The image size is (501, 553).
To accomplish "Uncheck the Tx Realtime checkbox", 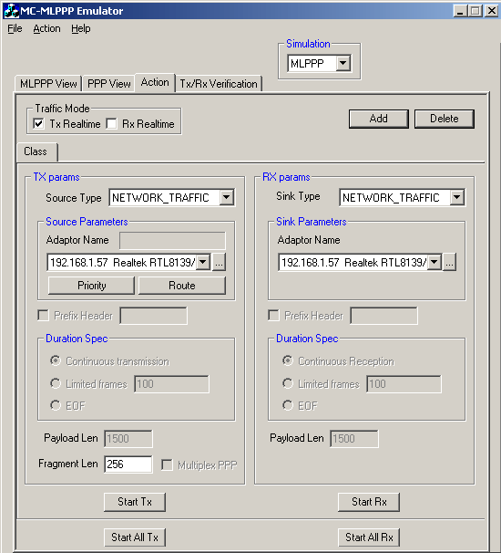I will [38, 124].
